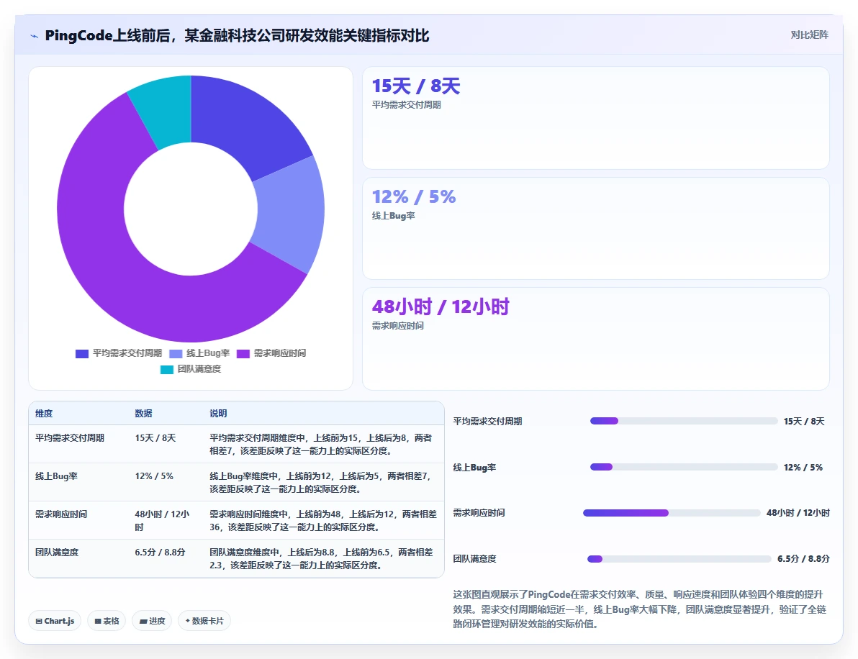Click the main title PingCode上线前后
This screenshot has width=858, height=659.
click(237, 36)
